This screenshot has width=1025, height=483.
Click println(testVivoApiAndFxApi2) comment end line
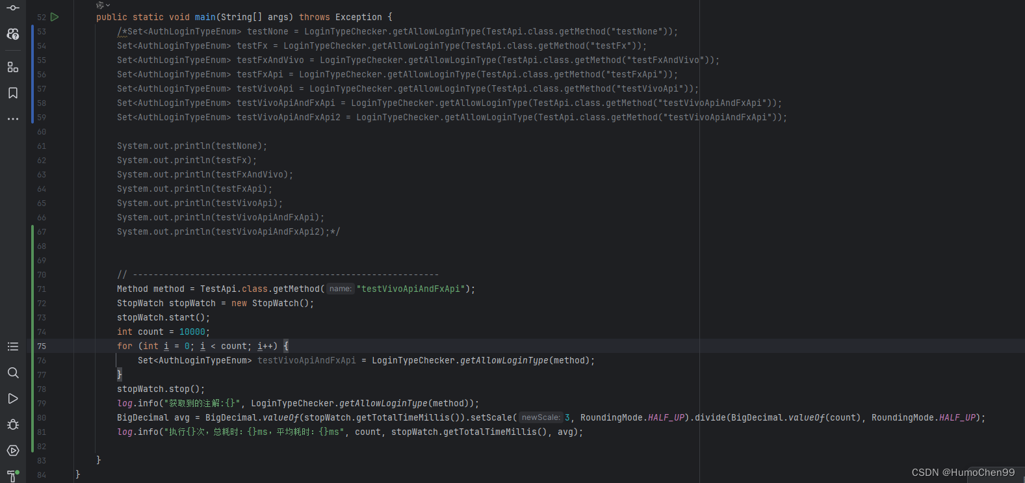point(229,231)
